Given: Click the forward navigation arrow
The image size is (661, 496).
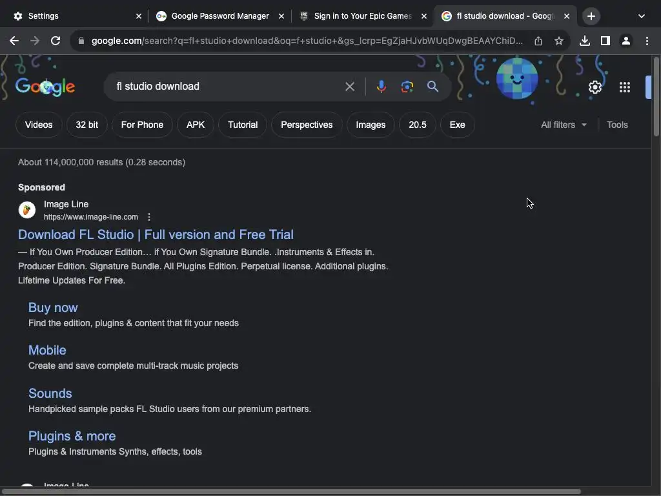Looking at the screenshot, I should (x=35, y=41).
